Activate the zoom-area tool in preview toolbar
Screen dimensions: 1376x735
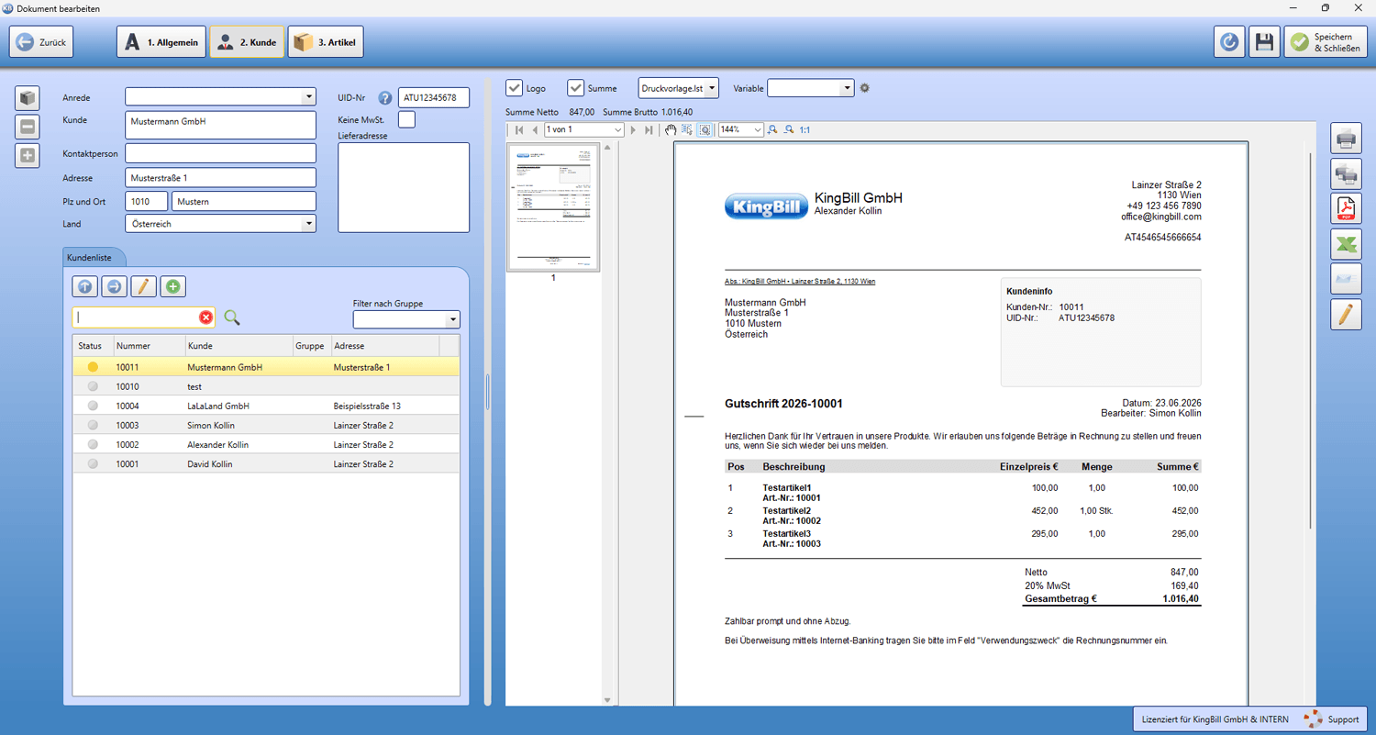[705, 130]
